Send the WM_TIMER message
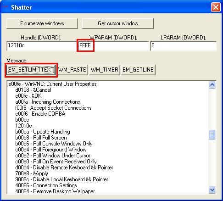This screenshot has height=201, width=223. 105,70
